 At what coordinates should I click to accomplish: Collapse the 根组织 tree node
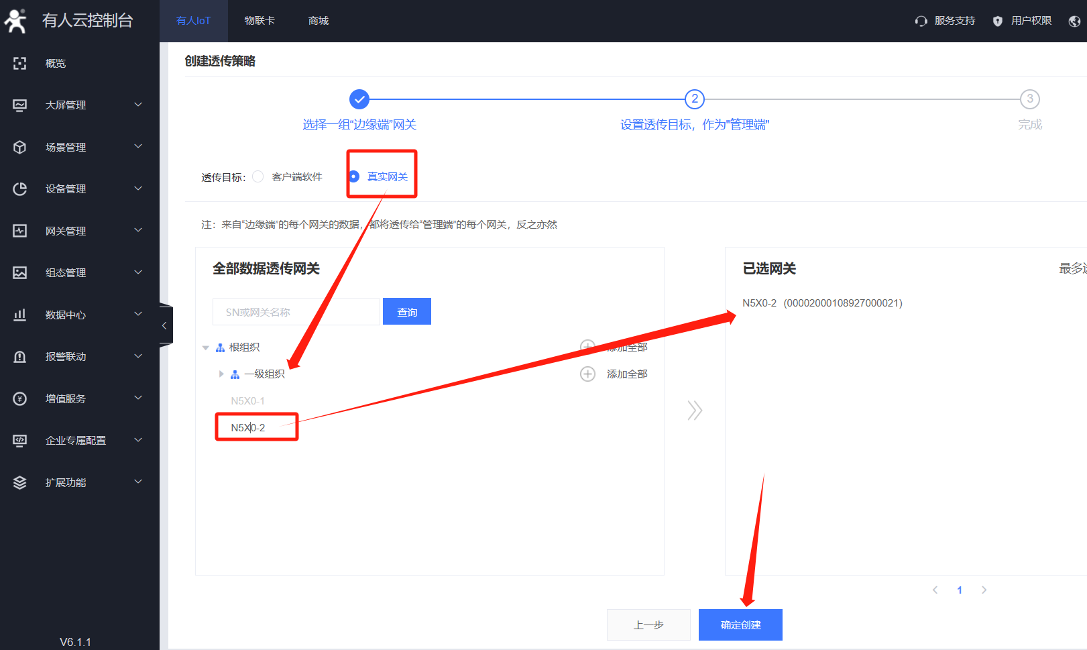pos(206,347)
